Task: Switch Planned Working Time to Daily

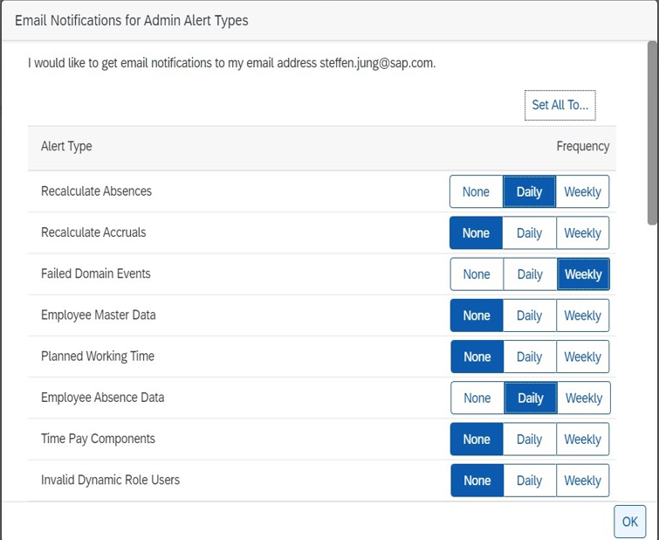Action: (530, 357)
